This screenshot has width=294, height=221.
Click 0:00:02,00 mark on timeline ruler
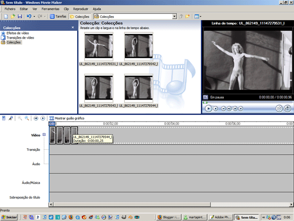[x=110, y=124]
